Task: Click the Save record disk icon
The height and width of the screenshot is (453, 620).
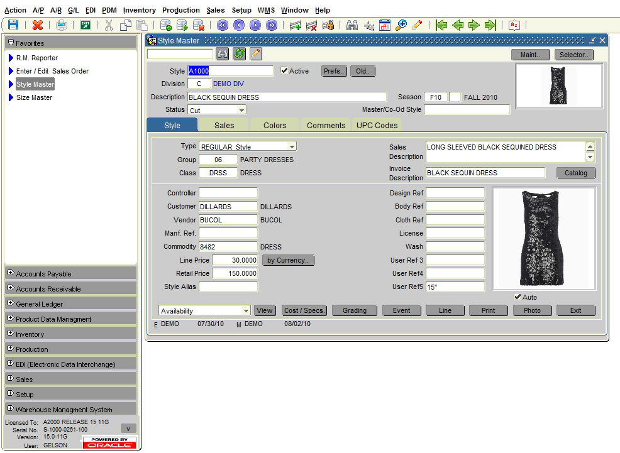Action: click(x=13, y=25)
